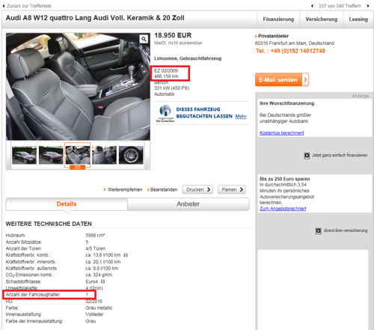The width and height of the screenshot is (374, 330).
Task: Click the 'Hubraum' value 5998 cm³
Action: pyautogui.click(x=95, y=235)
